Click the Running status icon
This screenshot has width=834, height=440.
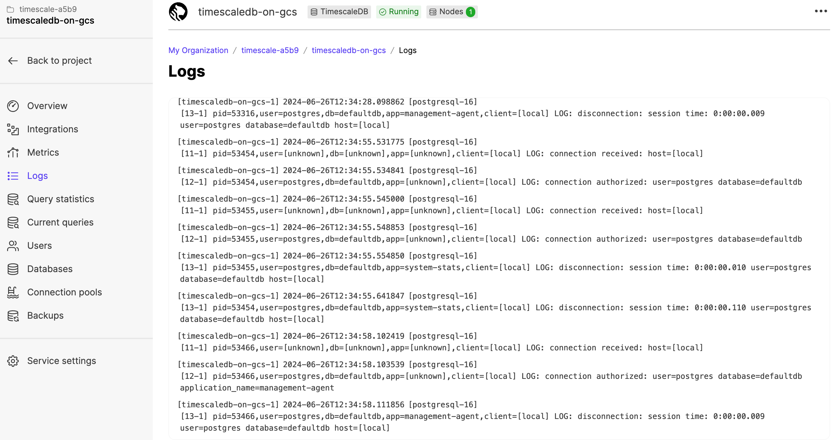pyautogui.click(x=383, y=11)
